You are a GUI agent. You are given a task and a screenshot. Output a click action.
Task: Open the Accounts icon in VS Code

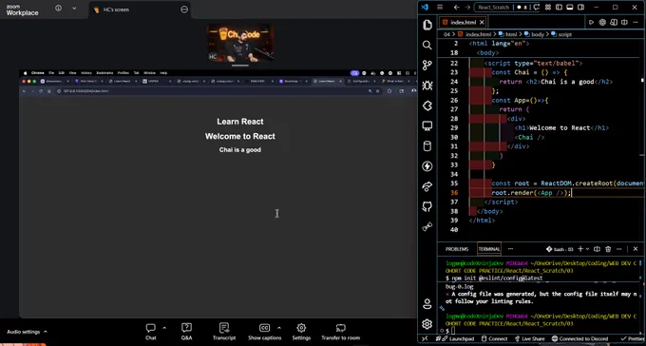click(427, 304)
